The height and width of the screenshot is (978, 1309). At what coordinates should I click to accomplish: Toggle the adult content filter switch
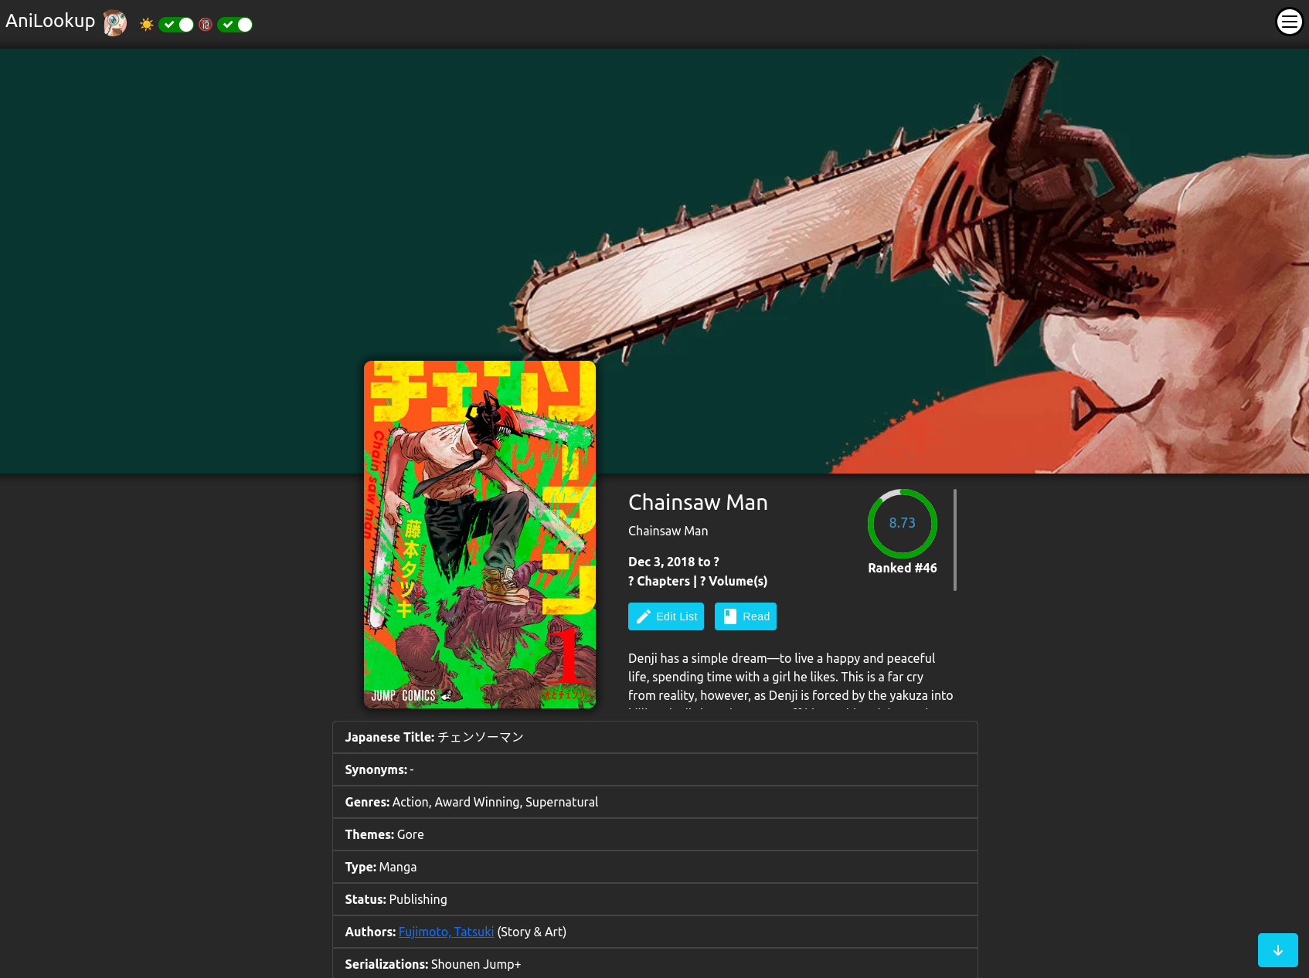(x=235, y=25)
